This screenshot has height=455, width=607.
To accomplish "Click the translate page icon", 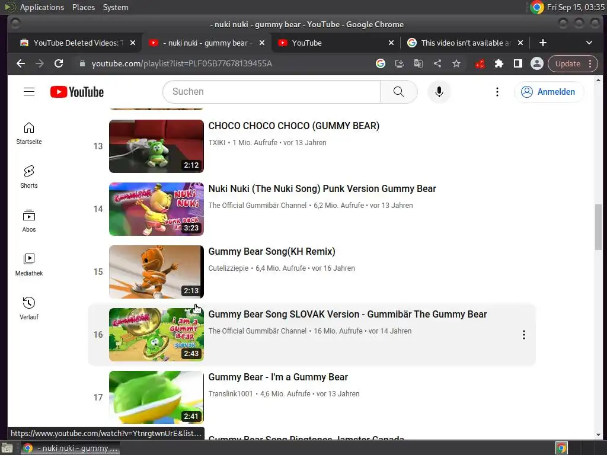I will (x=418, y=63).
